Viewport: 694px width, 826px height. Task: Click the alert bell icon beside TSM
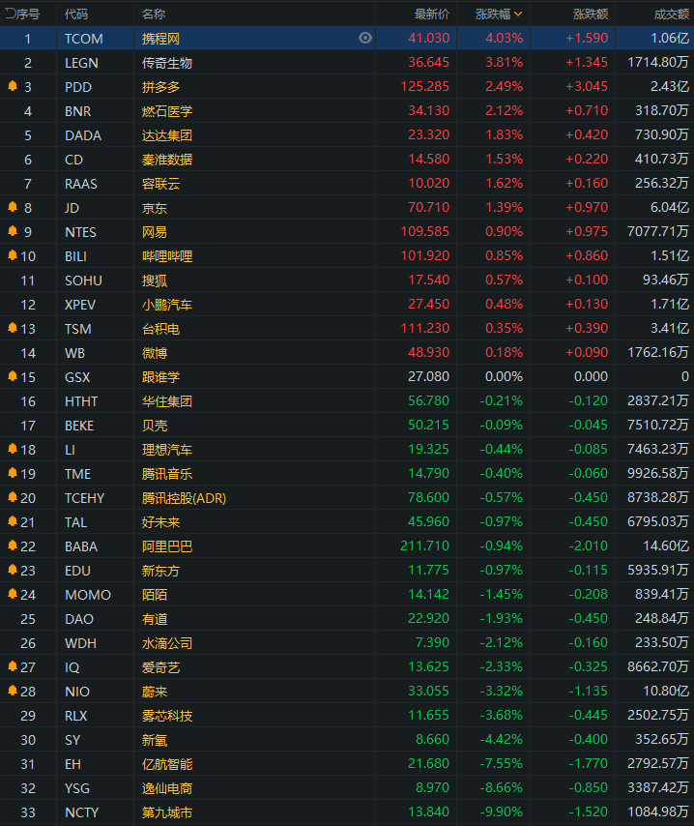13,328
